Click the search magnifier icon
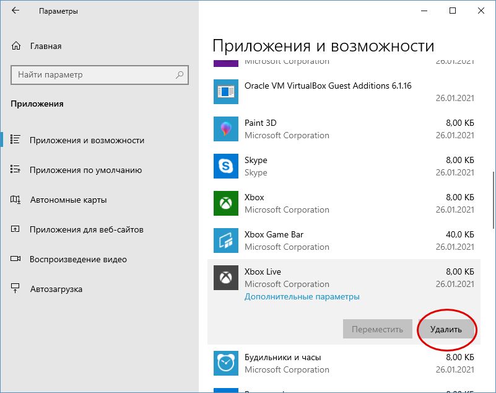Screen dimensions: 496x393 click(180, 75)
